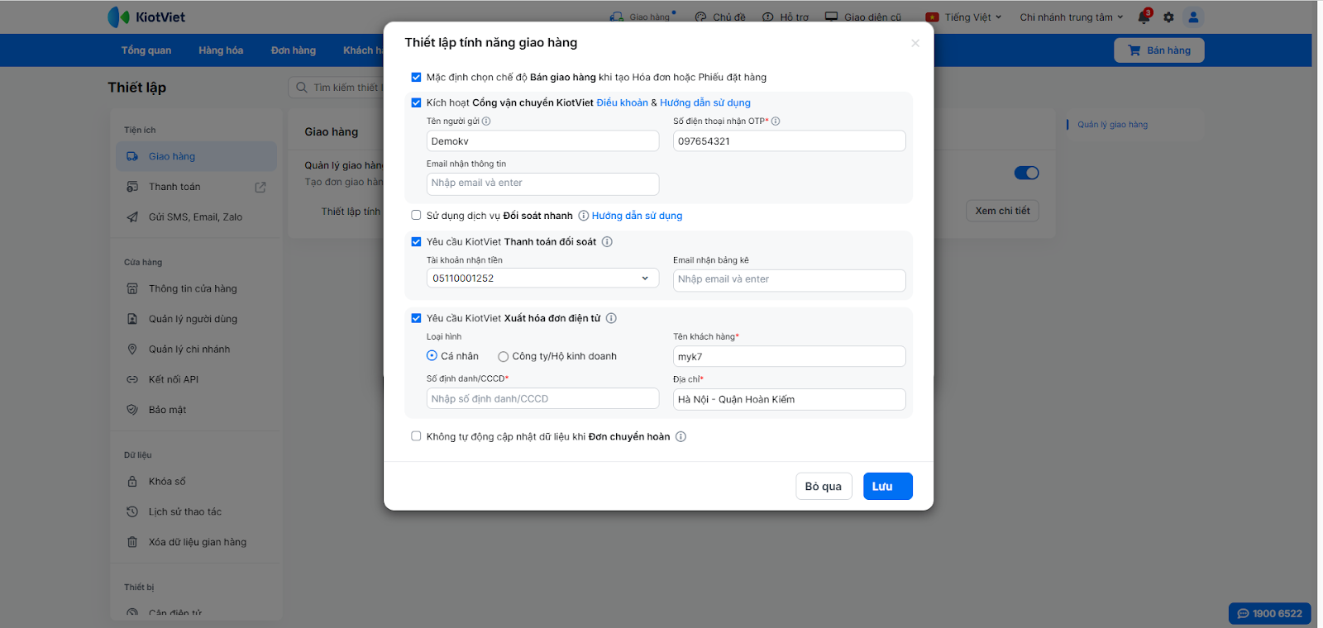Click the shield icon for Bảo mật

pos(132,410)
